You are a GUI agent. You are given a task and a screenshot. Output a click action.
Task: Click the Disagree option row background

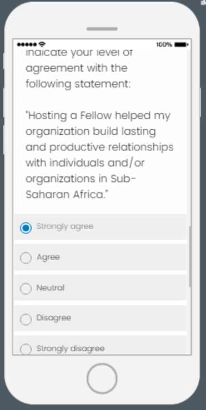pos(101,318)
